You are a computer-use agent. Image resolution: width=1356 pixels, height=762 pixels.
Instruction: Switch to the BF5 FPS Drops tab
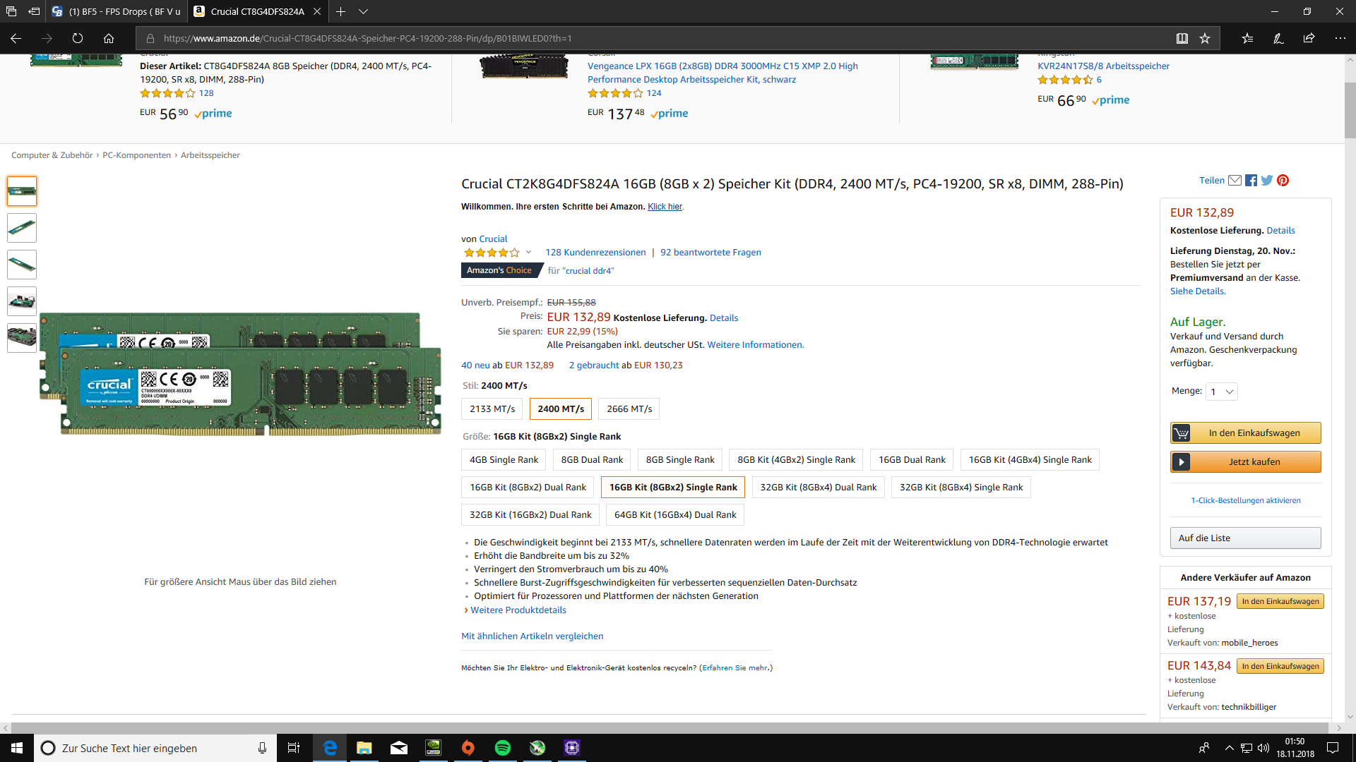[x=117, y=11]
